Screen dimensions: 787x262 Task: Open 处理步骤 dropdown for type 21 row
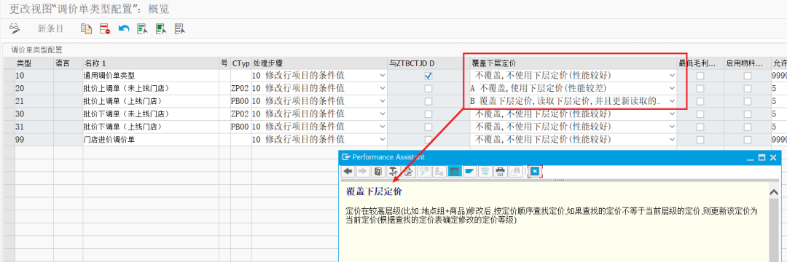click(383, 101)
